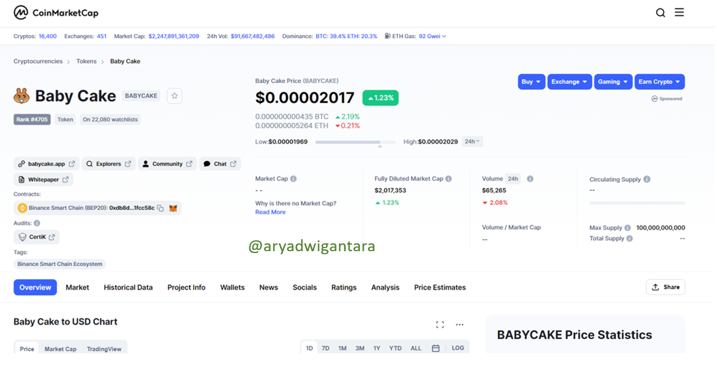Screen dimensions: 717x372
Task: Open the Explorers links menu
Action: [x=108, y=164]
